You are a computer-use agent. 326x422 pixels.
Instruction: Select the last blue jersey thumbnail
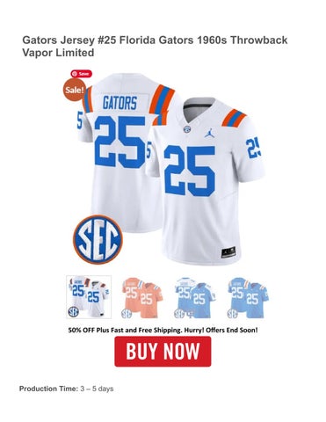(x=248, y=297)
